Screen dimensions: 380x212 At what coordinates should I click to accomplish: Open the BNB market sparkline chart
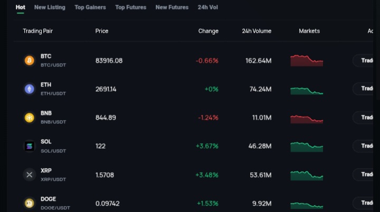pos(307,119)
